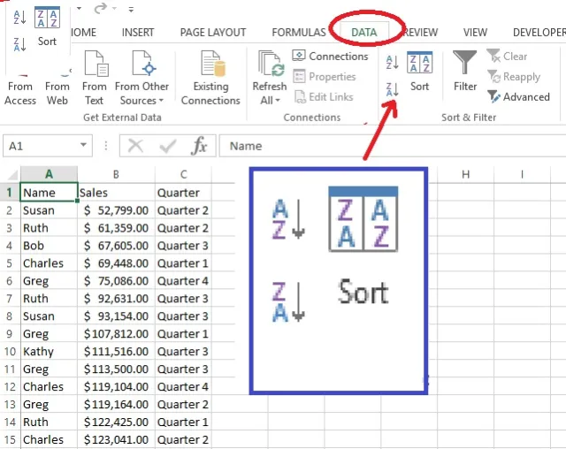Click the Advanced filter option
566x449 pixels.
pos(518,96)
